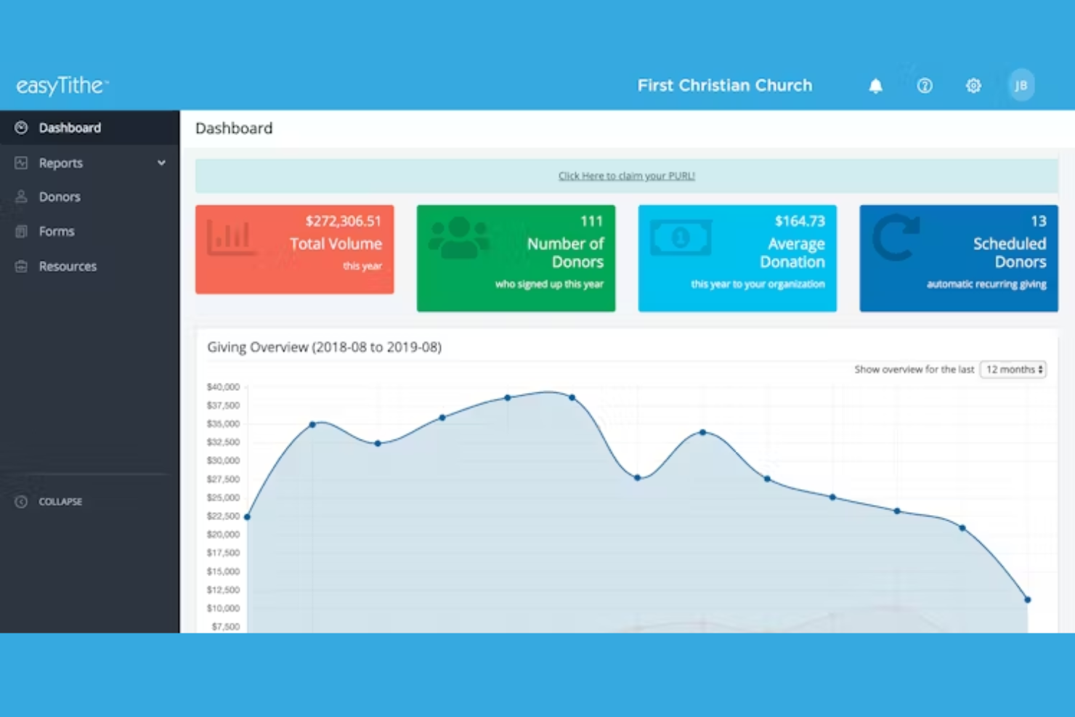Screen dimensions: 1075x717
Task: Click the last chart point near $10,000
Action: click(x=1028, y=600)
